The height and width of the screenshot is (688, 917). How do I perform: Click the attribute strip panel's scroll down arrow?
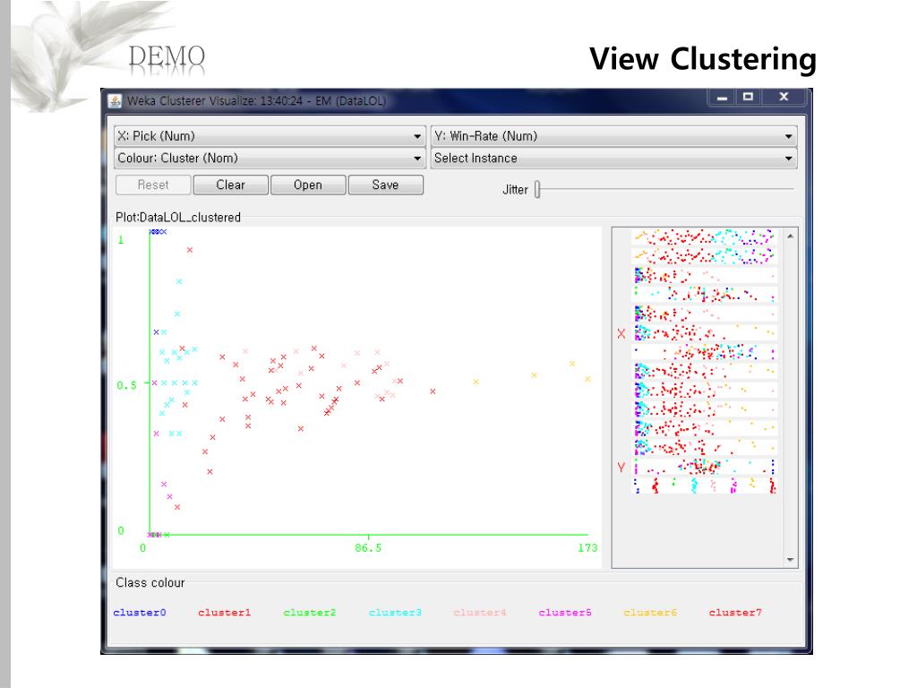(x=790, y=560)
